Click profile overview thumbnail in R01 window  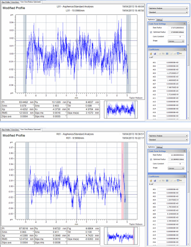121,236
